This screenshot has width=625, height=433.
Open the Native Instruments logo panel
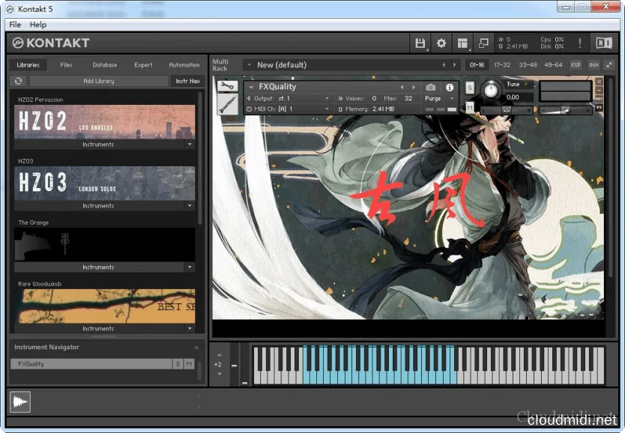click(x=603, y=43)
